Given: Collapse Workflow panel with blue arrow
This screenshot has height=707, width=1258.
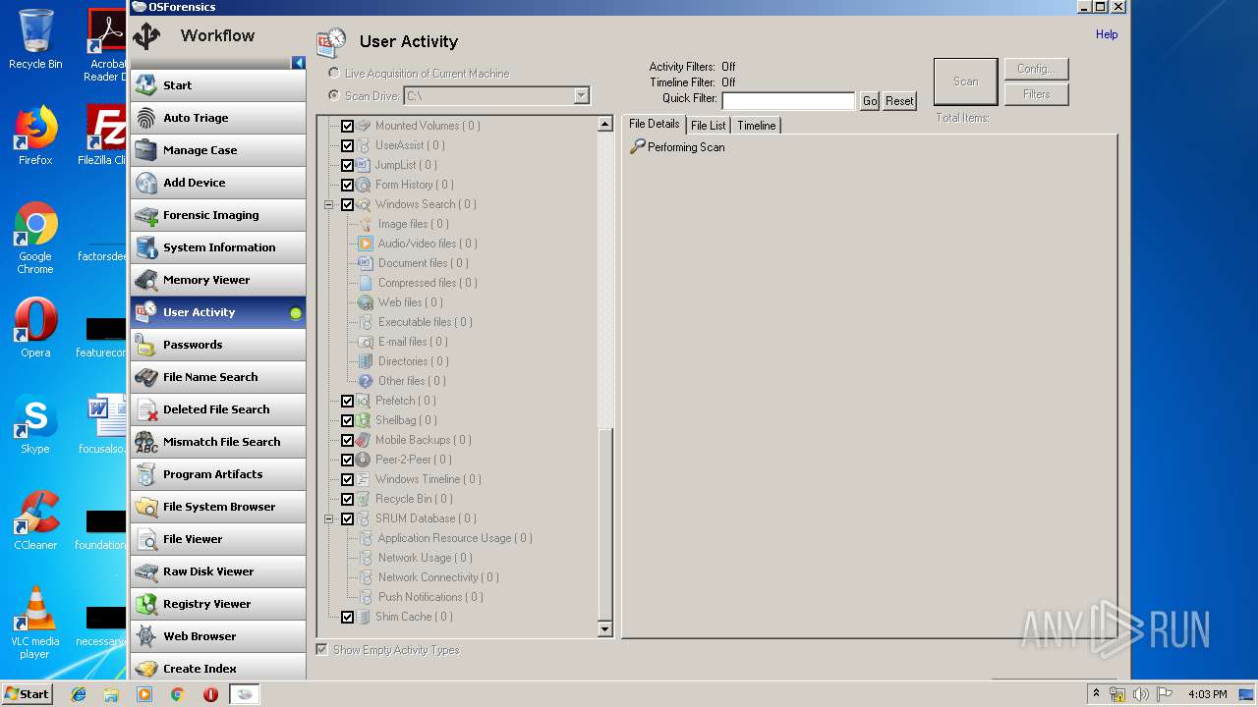Looking at the screenshot, I should 299,63.
